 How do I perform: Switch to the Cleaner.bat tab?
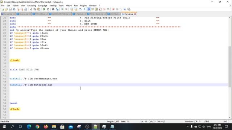[x=24, y=14]
